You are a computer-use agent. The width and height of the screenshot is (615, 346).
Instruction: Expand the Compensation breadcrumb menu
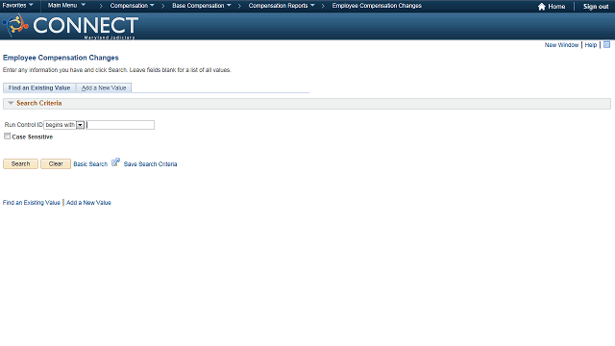coord(133,6)
